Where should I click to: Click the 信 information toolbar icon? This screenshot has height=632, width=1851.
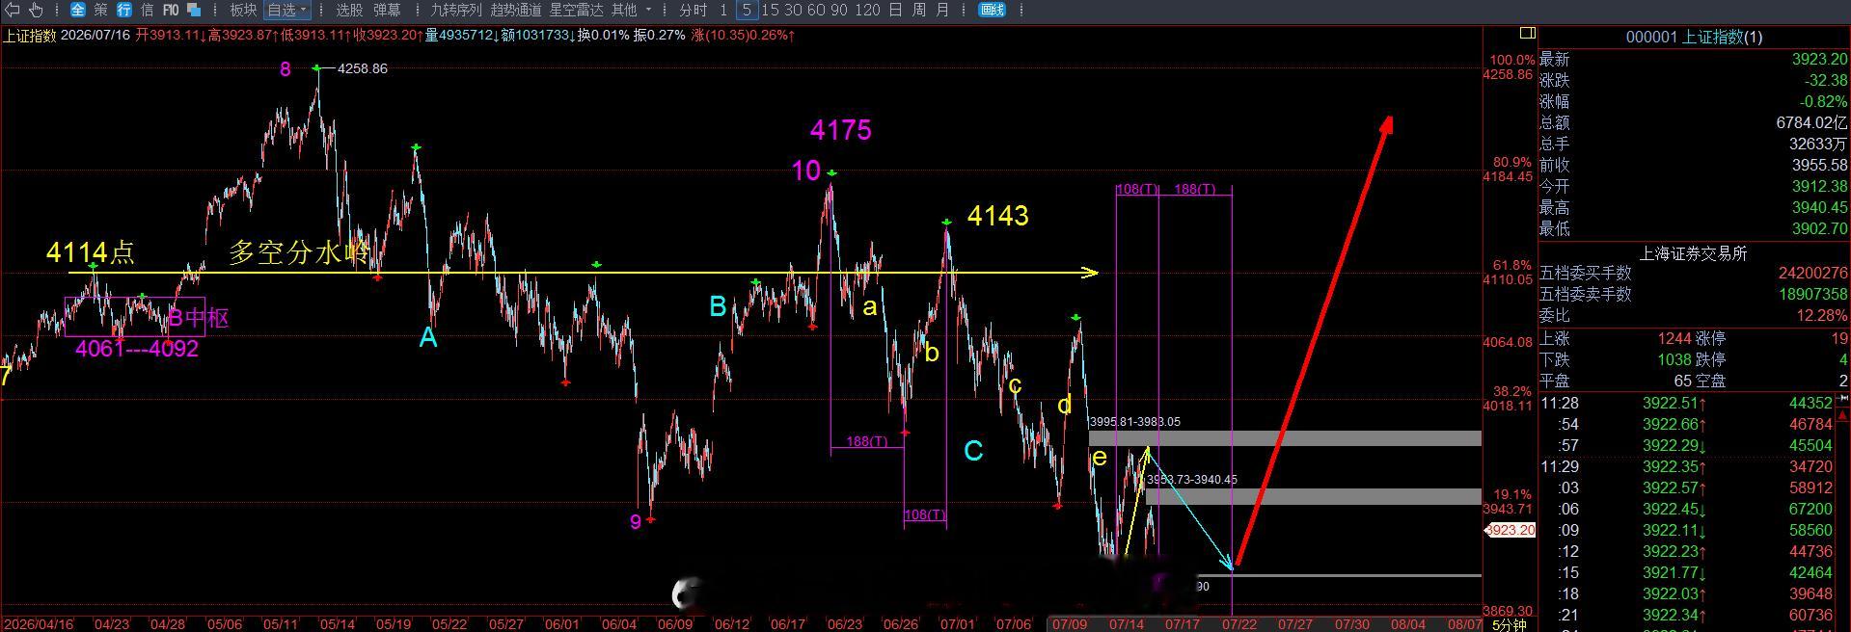point(147,10)
